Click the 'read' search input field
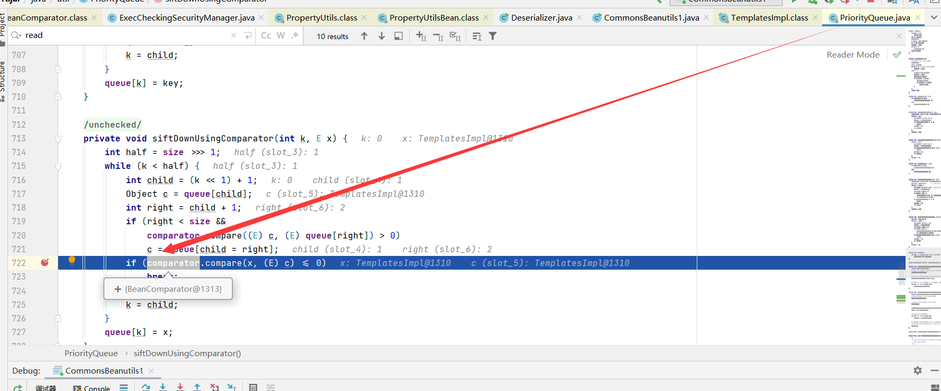Screen dimensions: 941x391 pyautogui.click(x=127, y=35)
